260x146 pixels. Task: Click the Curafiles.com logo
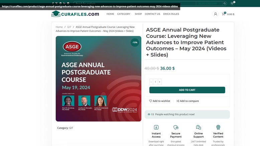75,14
